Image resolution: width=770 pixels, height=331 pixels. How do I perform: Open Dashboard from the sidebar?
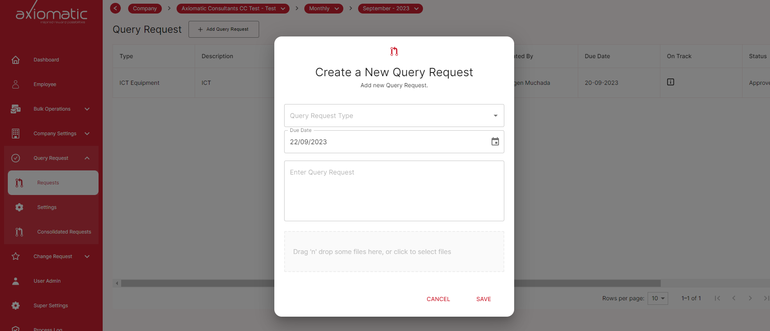(46, 60)
